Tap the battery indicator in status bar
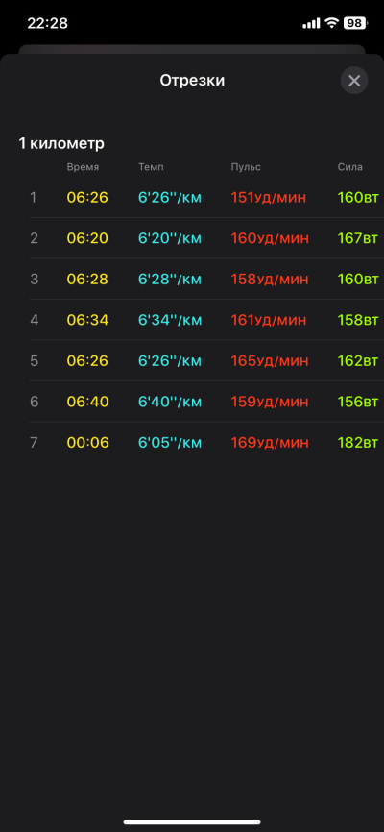The image size is (384, 832). tap(355, 23)
